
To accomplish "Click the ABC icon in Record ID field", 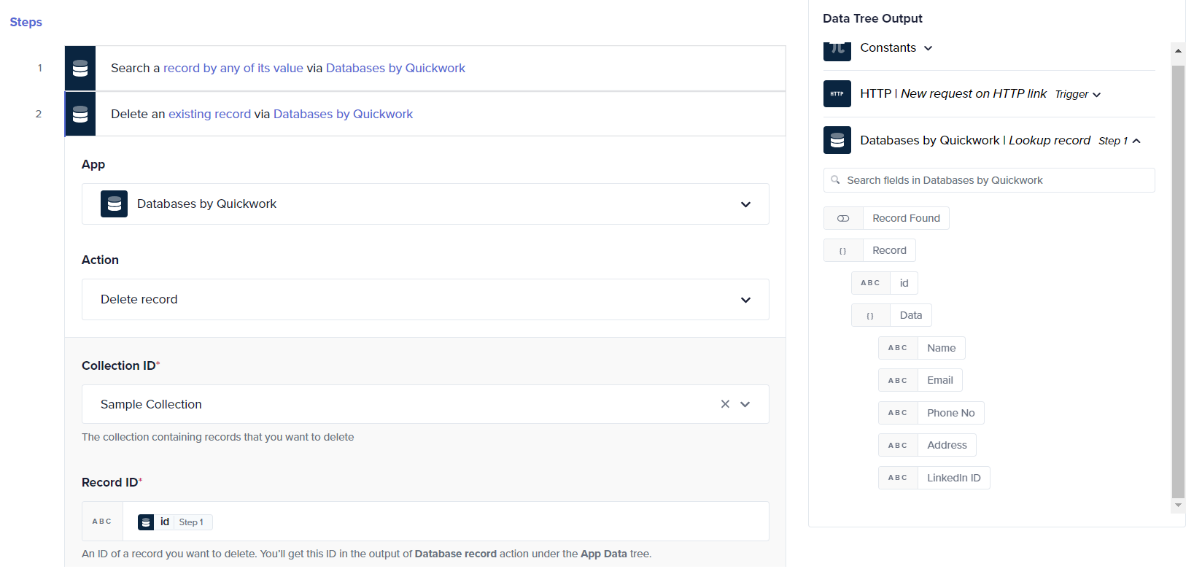I will click(x=102, y=522).
